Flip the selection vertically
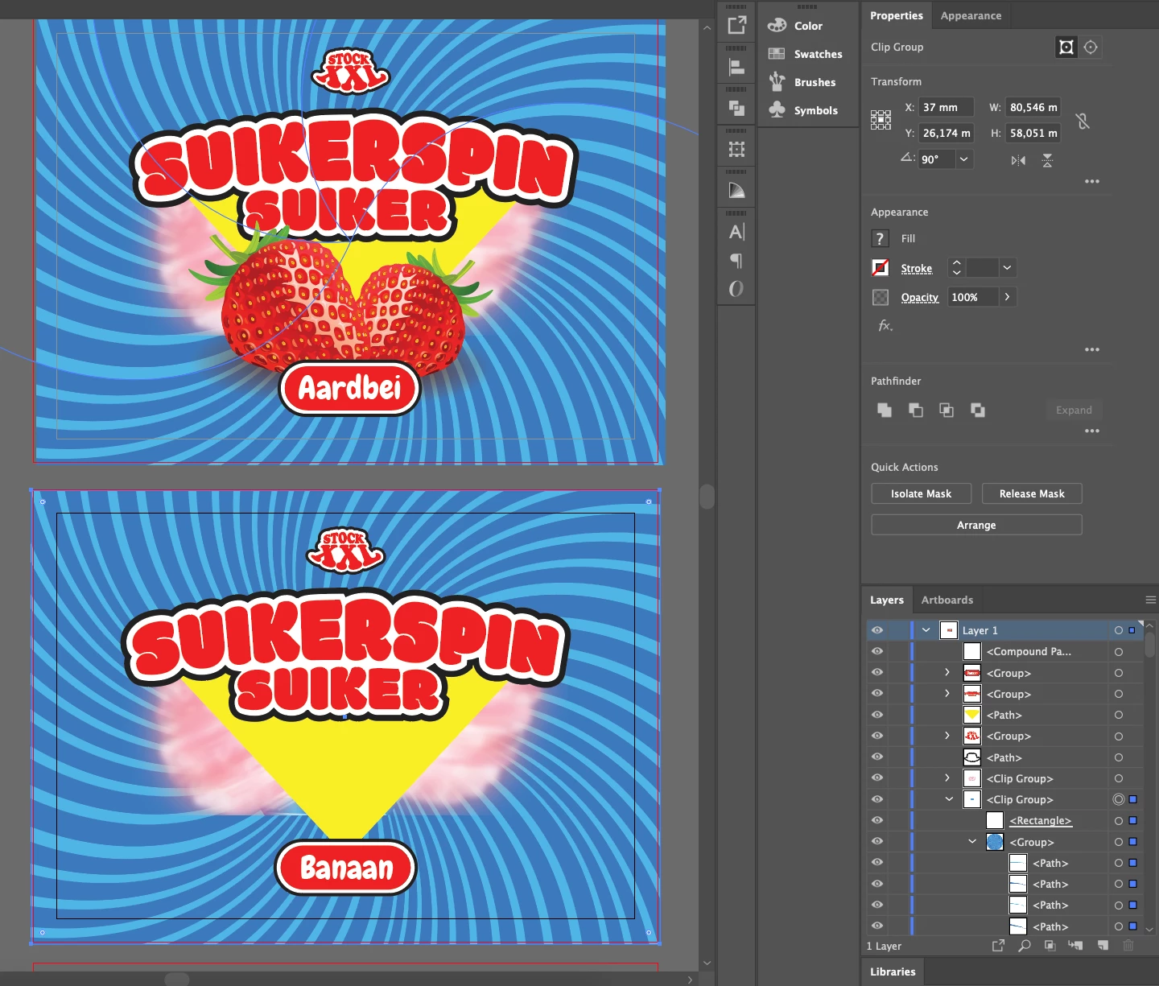This screenshot has height=986, width=1159. click(x=1047, y=160)
